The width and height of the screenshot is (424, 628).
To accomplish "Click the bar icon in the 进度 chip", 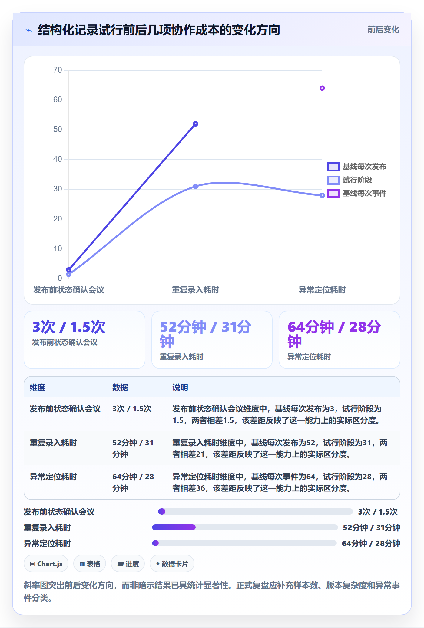I will [120, 564].
